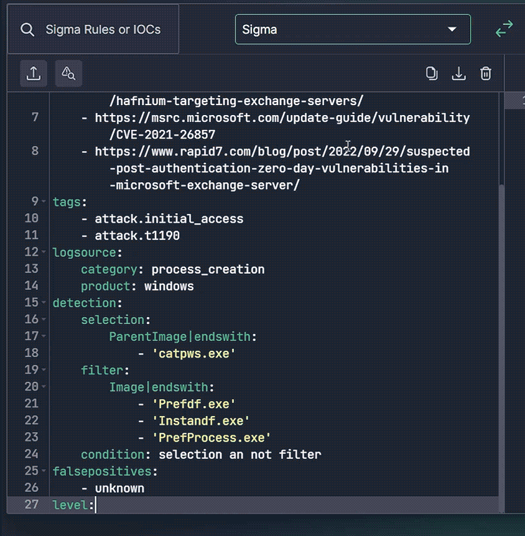Place cursor on the 'level:' line
The height and width of the screenshot is (536, 525).
click(x=253, y=505)
